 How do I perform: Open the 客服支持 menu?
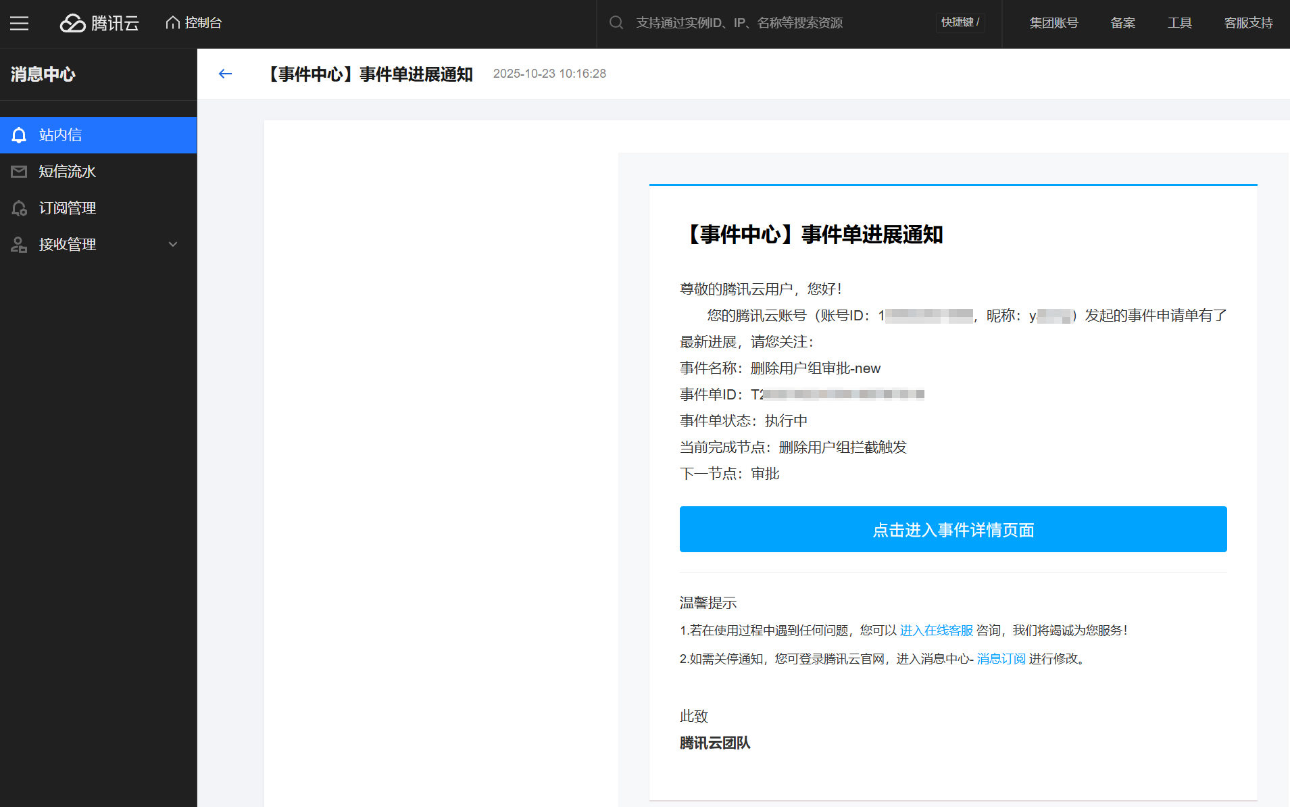1248,23
